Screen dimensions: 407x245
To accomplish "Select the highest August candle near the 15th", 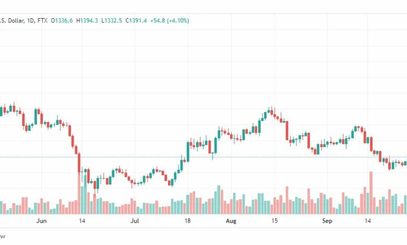I will click(272, 111).
